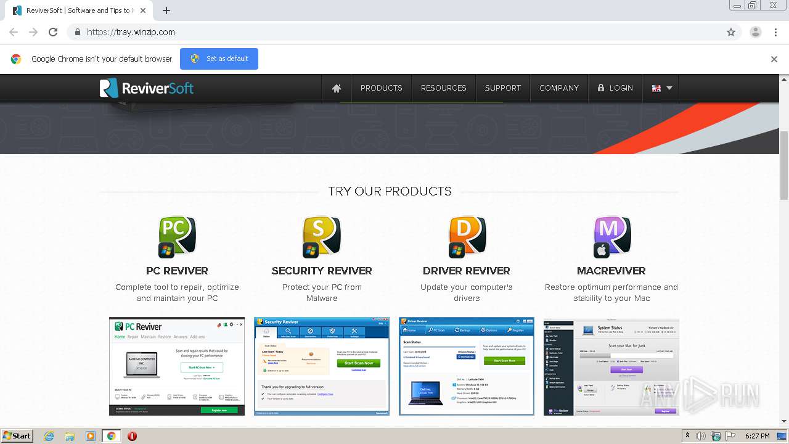Image resolution: width=789 pixels, height=444 pixels.
Task: Click the TRY OUR PRODUCTS heading
Action: pyautogui.click(x=390, y=191)
